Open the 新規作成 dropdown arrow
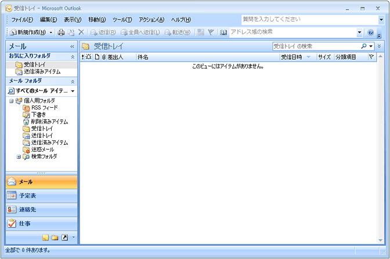Image resolution: width=390 pixels, height=259 pixels. tap(50, 32)
